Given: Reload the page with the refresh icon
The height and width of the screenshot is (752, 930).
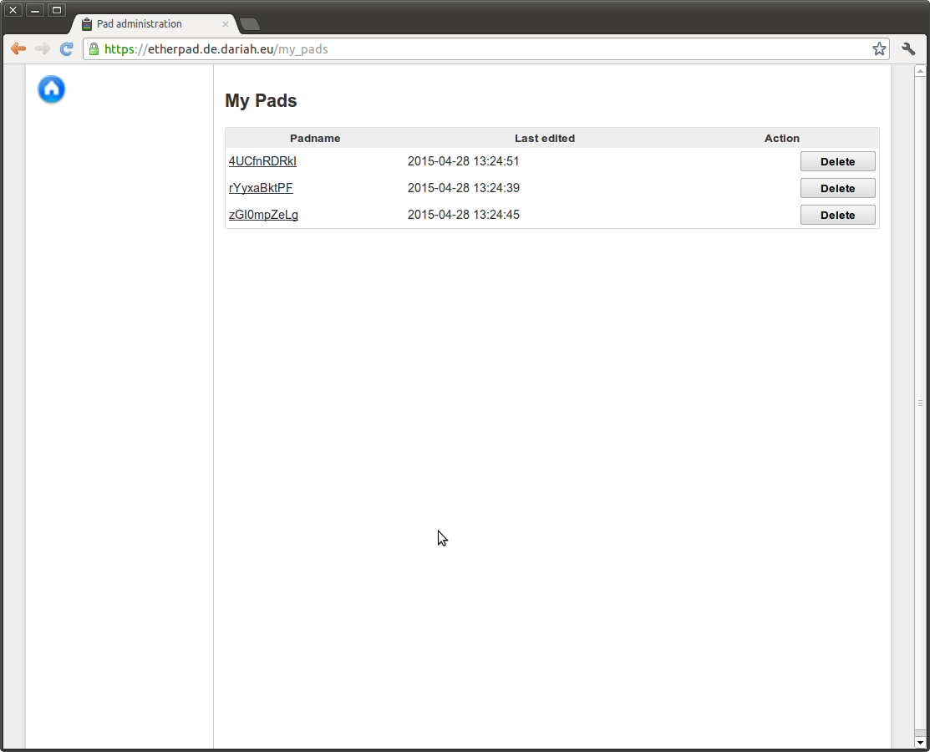Looking at the screenshot, I should pyautogui.click(x=67, y=49).
